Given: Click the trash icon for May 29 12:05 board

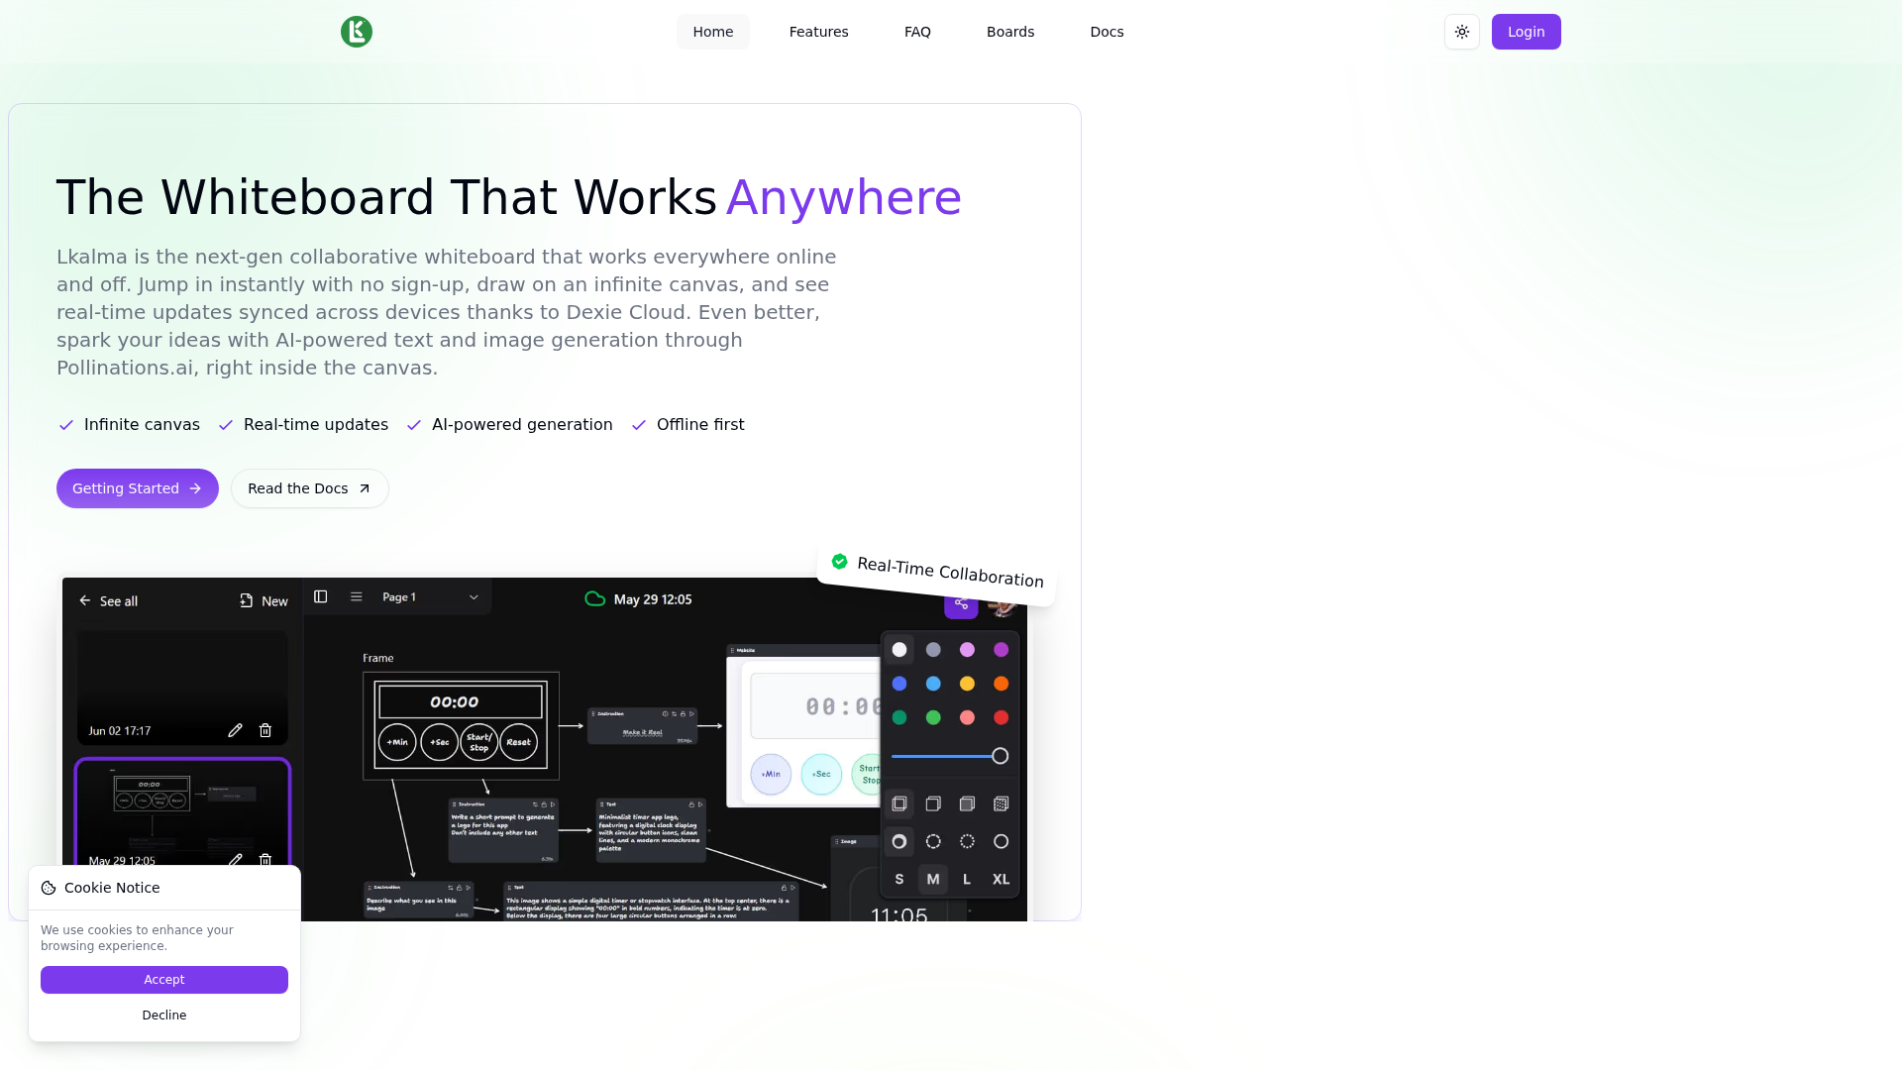Looking at the screenshot, I should 265,859.
